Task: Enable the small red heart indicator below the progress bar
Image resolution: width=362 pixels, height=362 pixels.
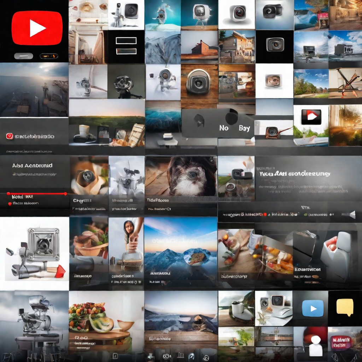Action: (10, 204)
